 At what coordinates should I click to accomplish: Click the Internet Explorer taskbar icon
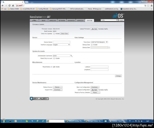coord(43,121)
